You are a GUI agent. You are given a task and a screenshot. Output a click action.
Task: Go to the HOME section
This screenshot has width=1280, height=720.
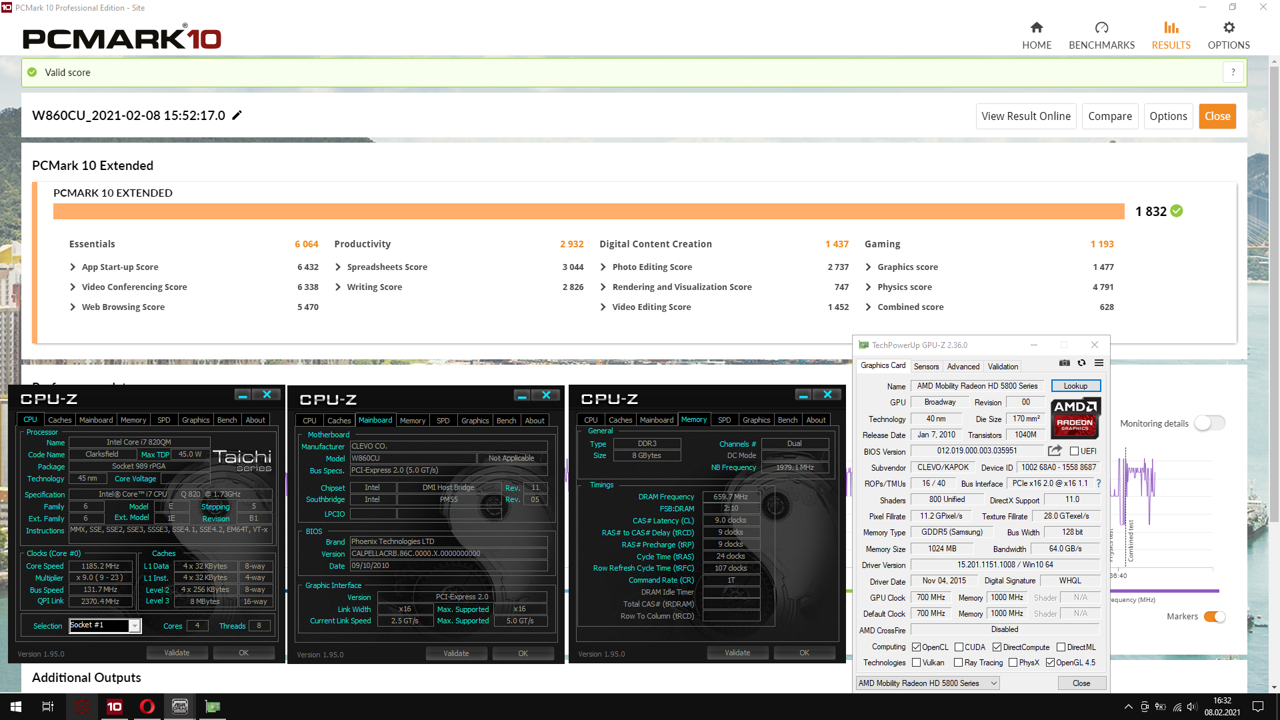(x=1037, y=36)
